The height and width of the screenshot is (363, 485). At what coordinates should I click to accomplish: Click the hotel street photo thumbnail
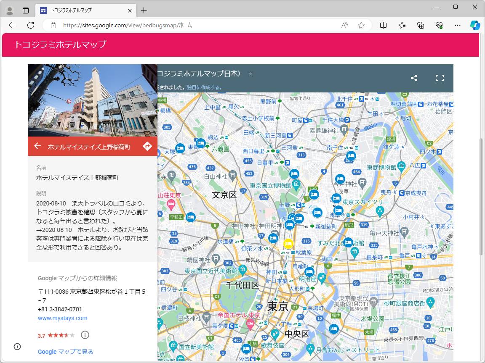[92, 100]
